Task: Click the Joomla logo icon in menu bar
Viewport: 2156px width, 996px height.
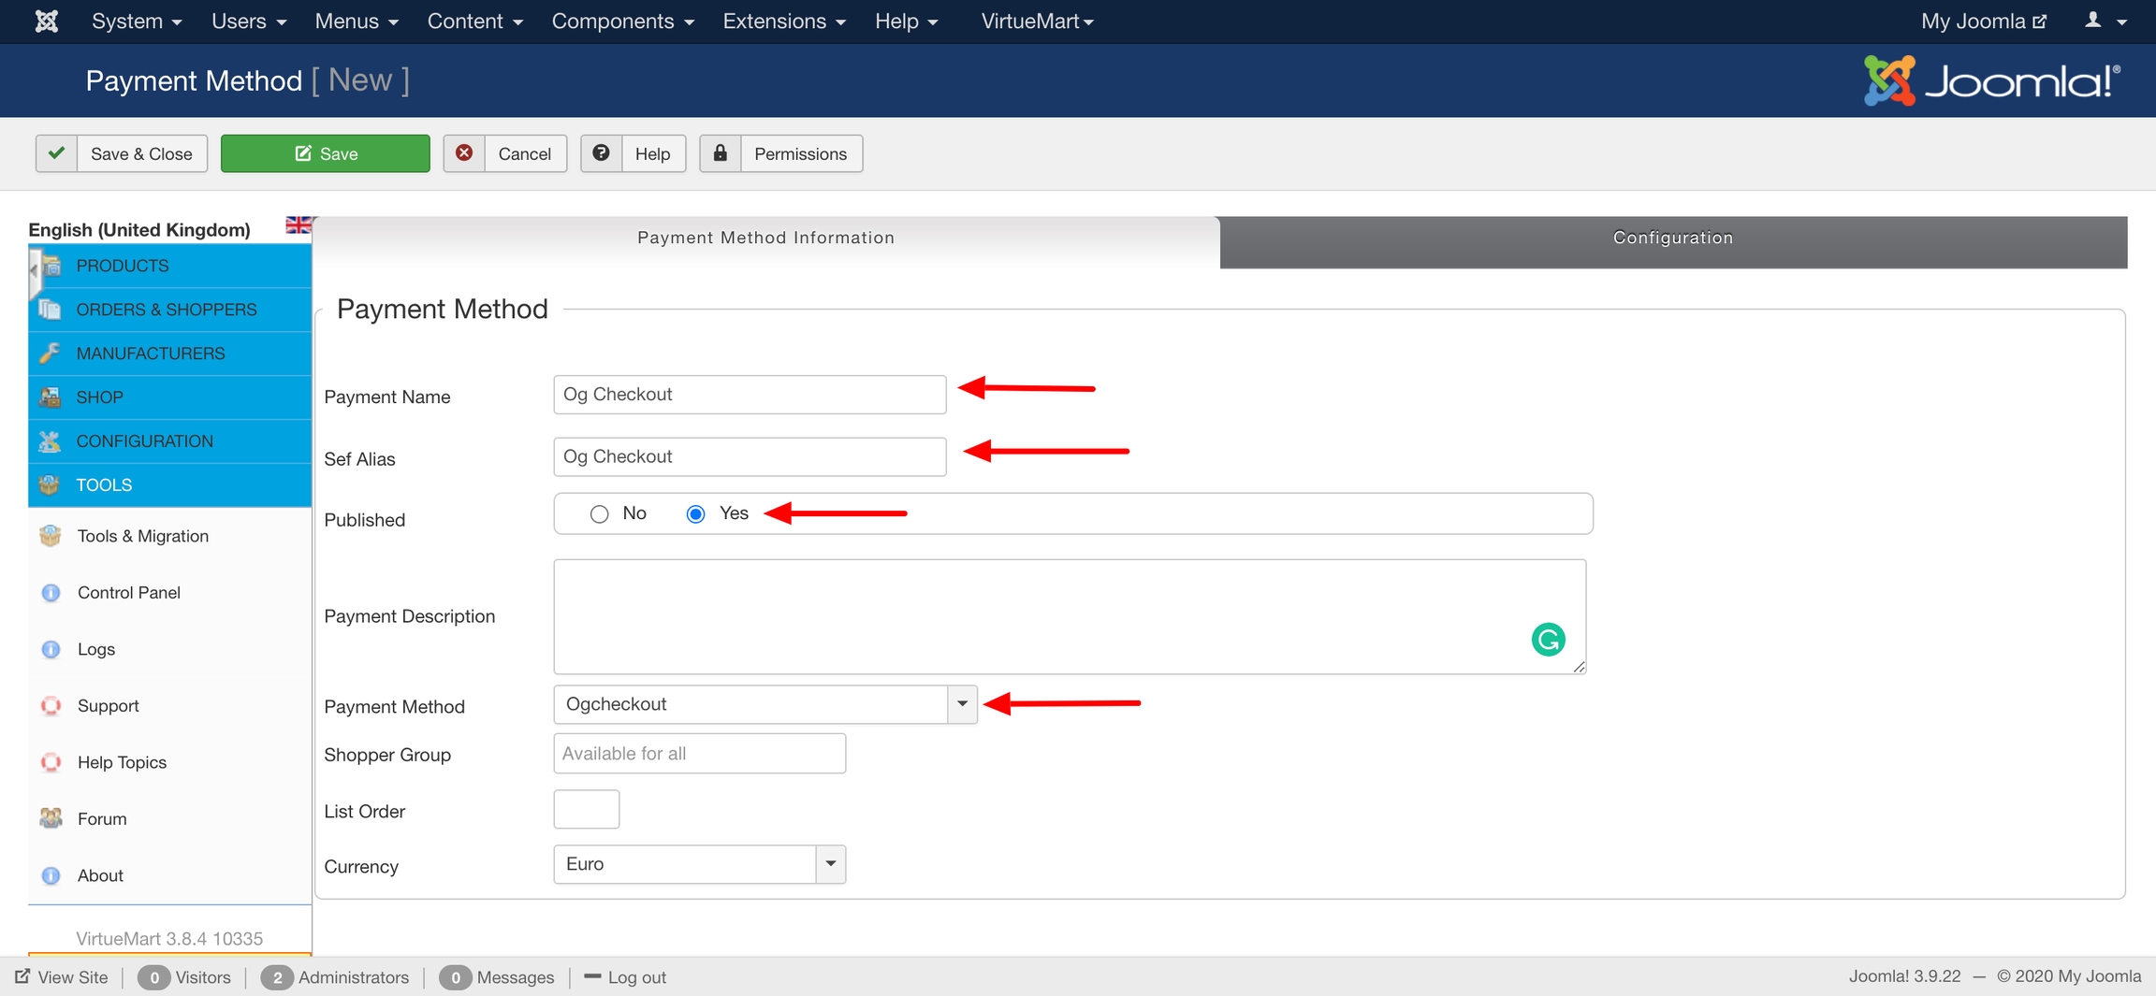Action: 46,21
